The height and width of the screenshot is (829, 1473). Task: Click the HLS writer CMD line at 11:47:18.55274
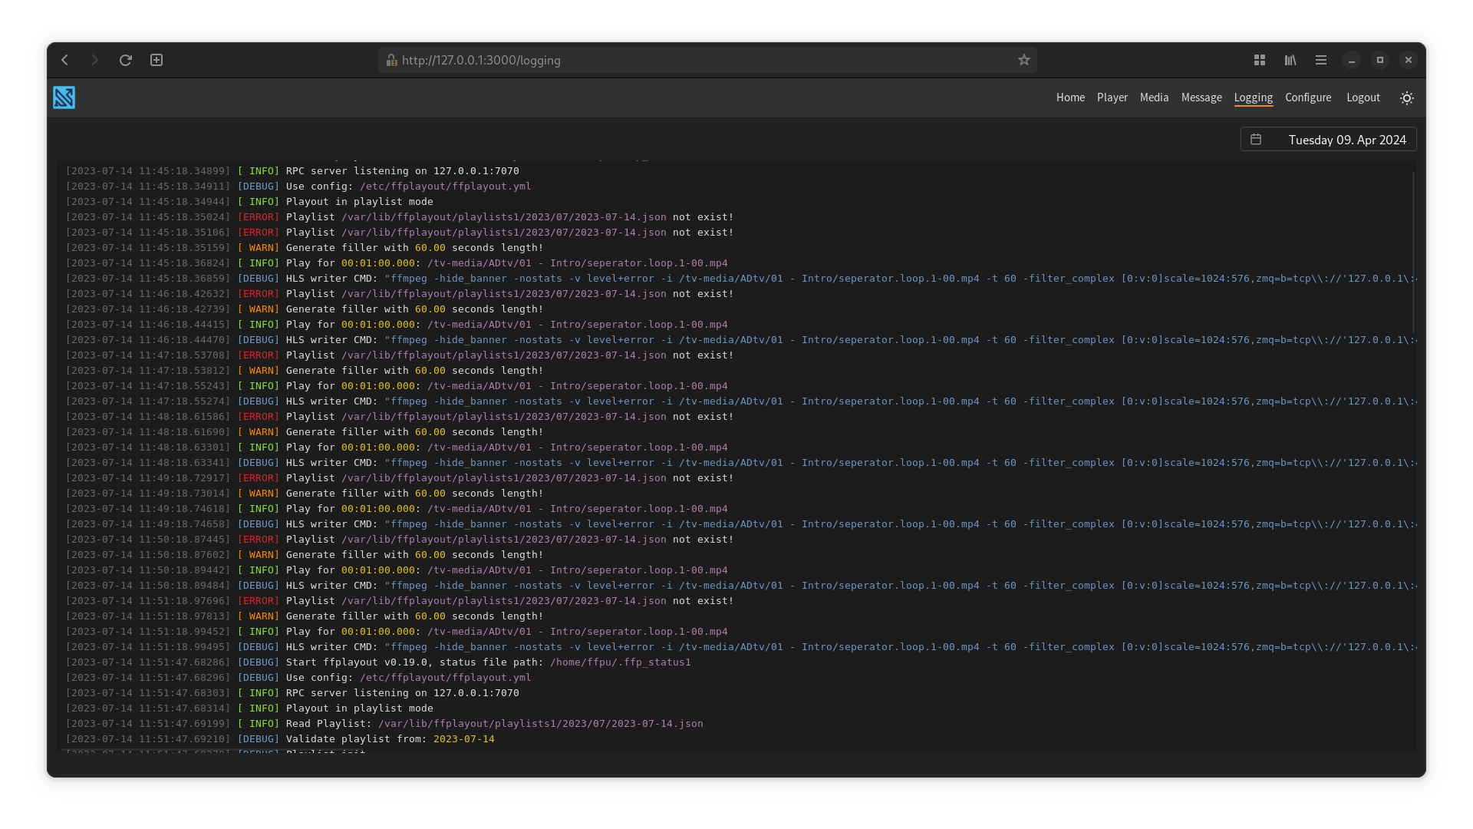click(x=741, y=401)
